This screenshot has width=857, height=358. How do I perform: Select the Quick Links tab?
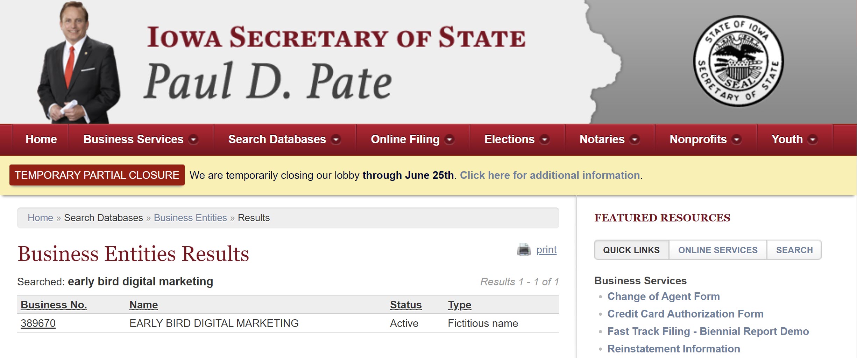(631, 250)
